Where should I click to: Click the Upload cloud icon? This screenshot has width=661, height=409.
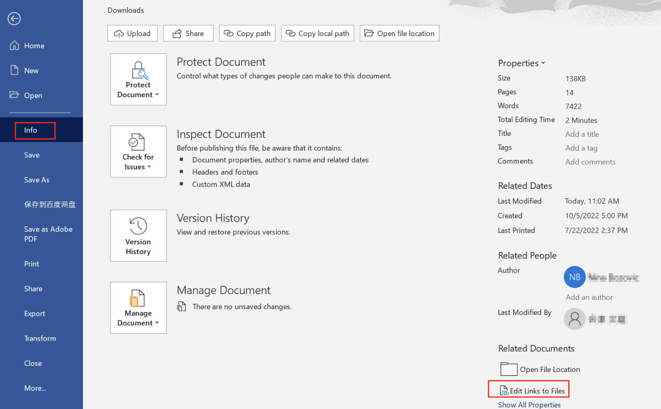(119, 33)
